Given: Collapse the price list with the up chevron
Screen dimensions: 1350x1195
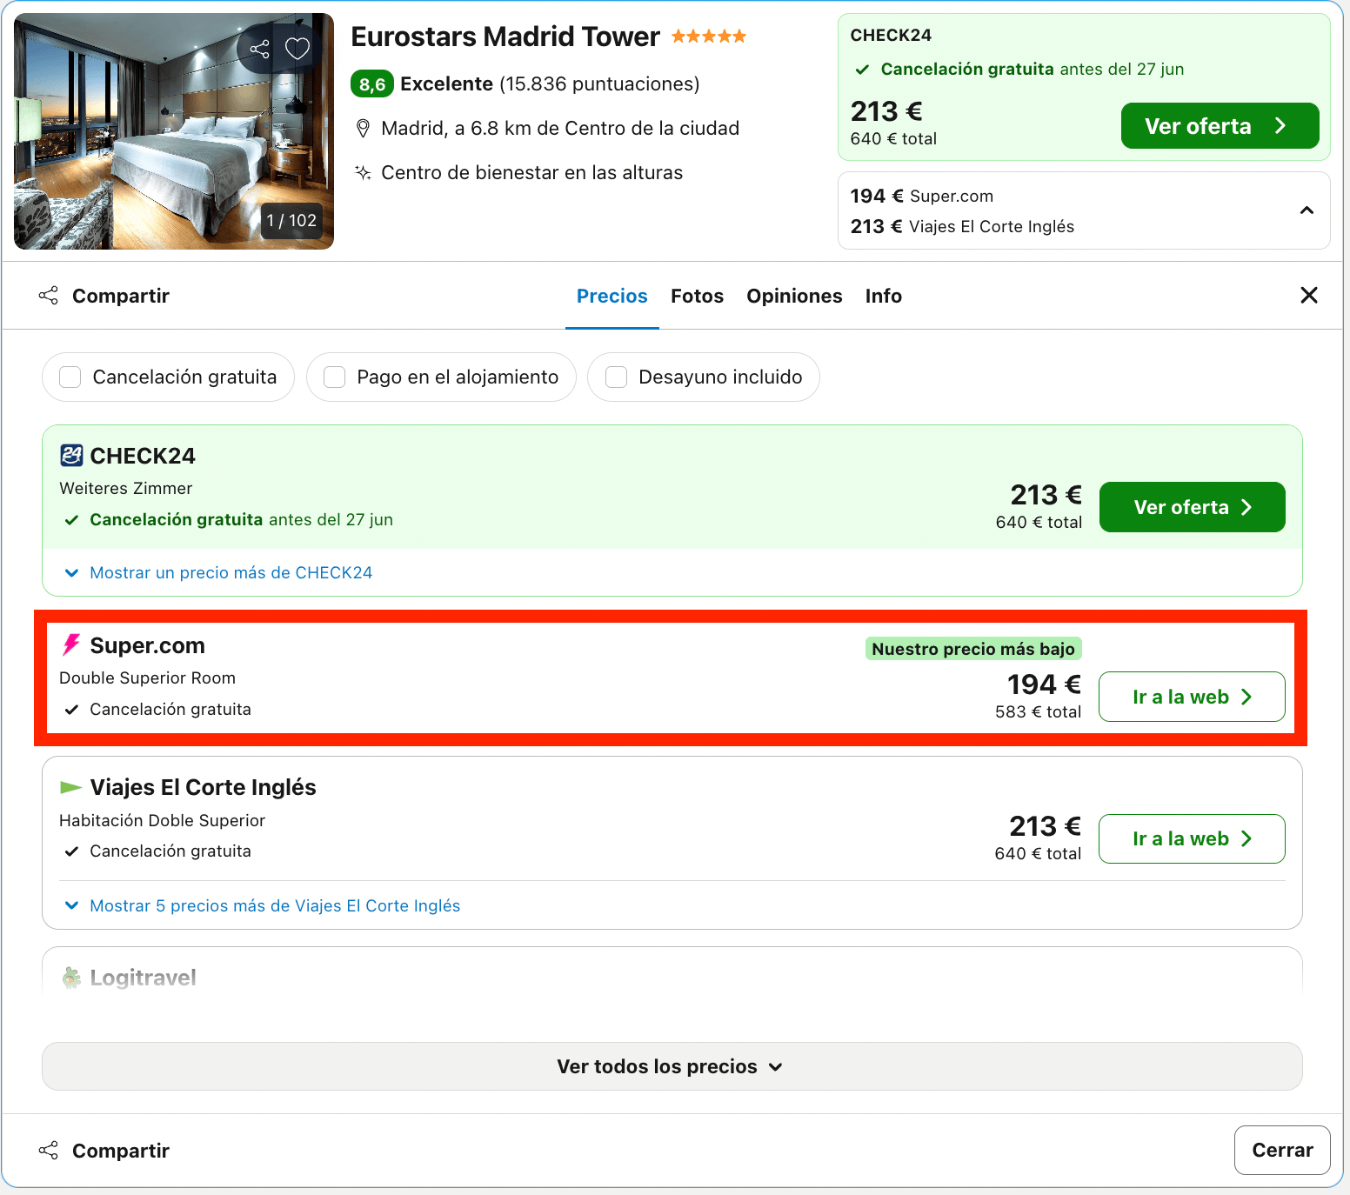Looking at the screenshot, I should pos(1307,210).
